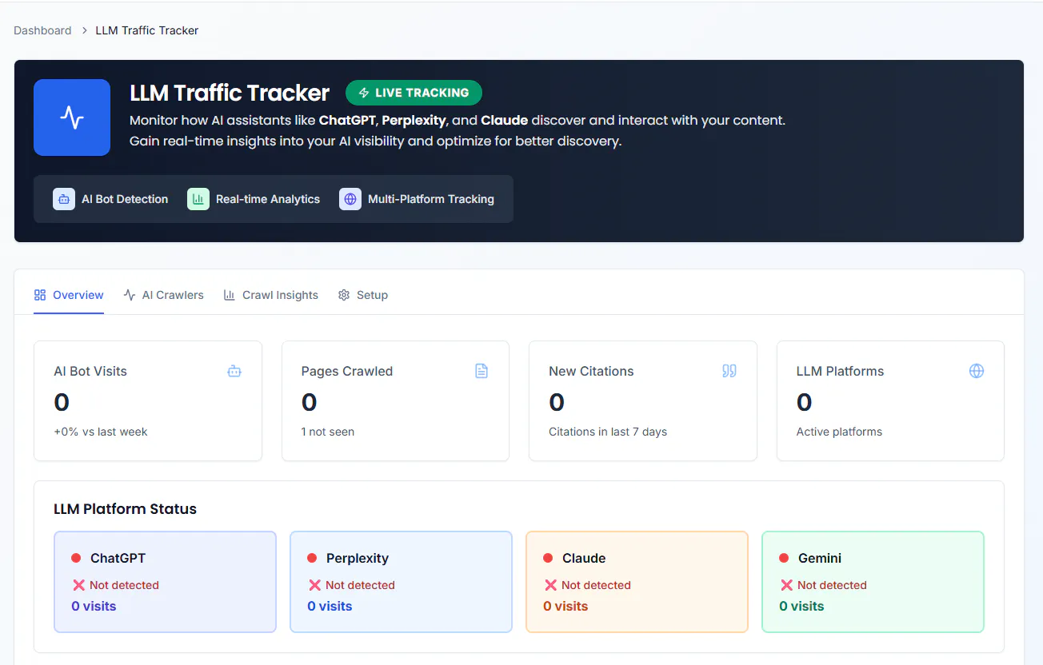
Task: Click the LLM Platforms heading
Action: pyautogui.click(x=840, y=371)
